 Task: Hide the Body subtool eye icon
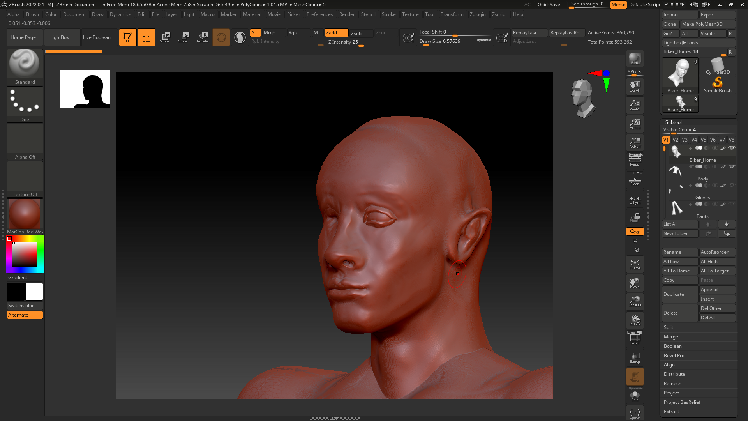pos(732,167)
